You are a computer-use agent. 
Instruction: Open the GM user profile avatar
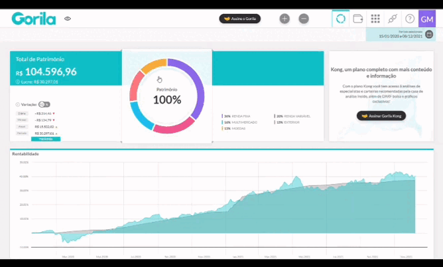click(x=427, y=19)
